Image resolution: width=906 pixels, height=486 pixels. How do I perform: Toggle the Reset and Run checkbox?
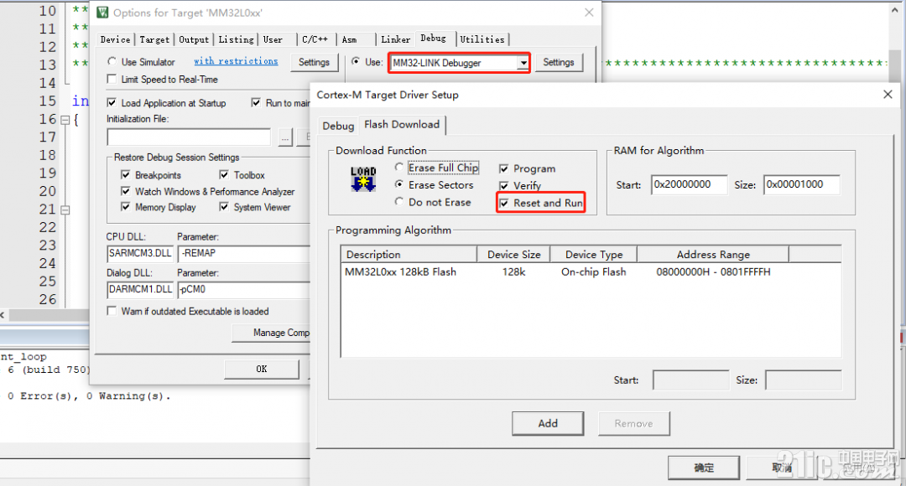(504, 203)
